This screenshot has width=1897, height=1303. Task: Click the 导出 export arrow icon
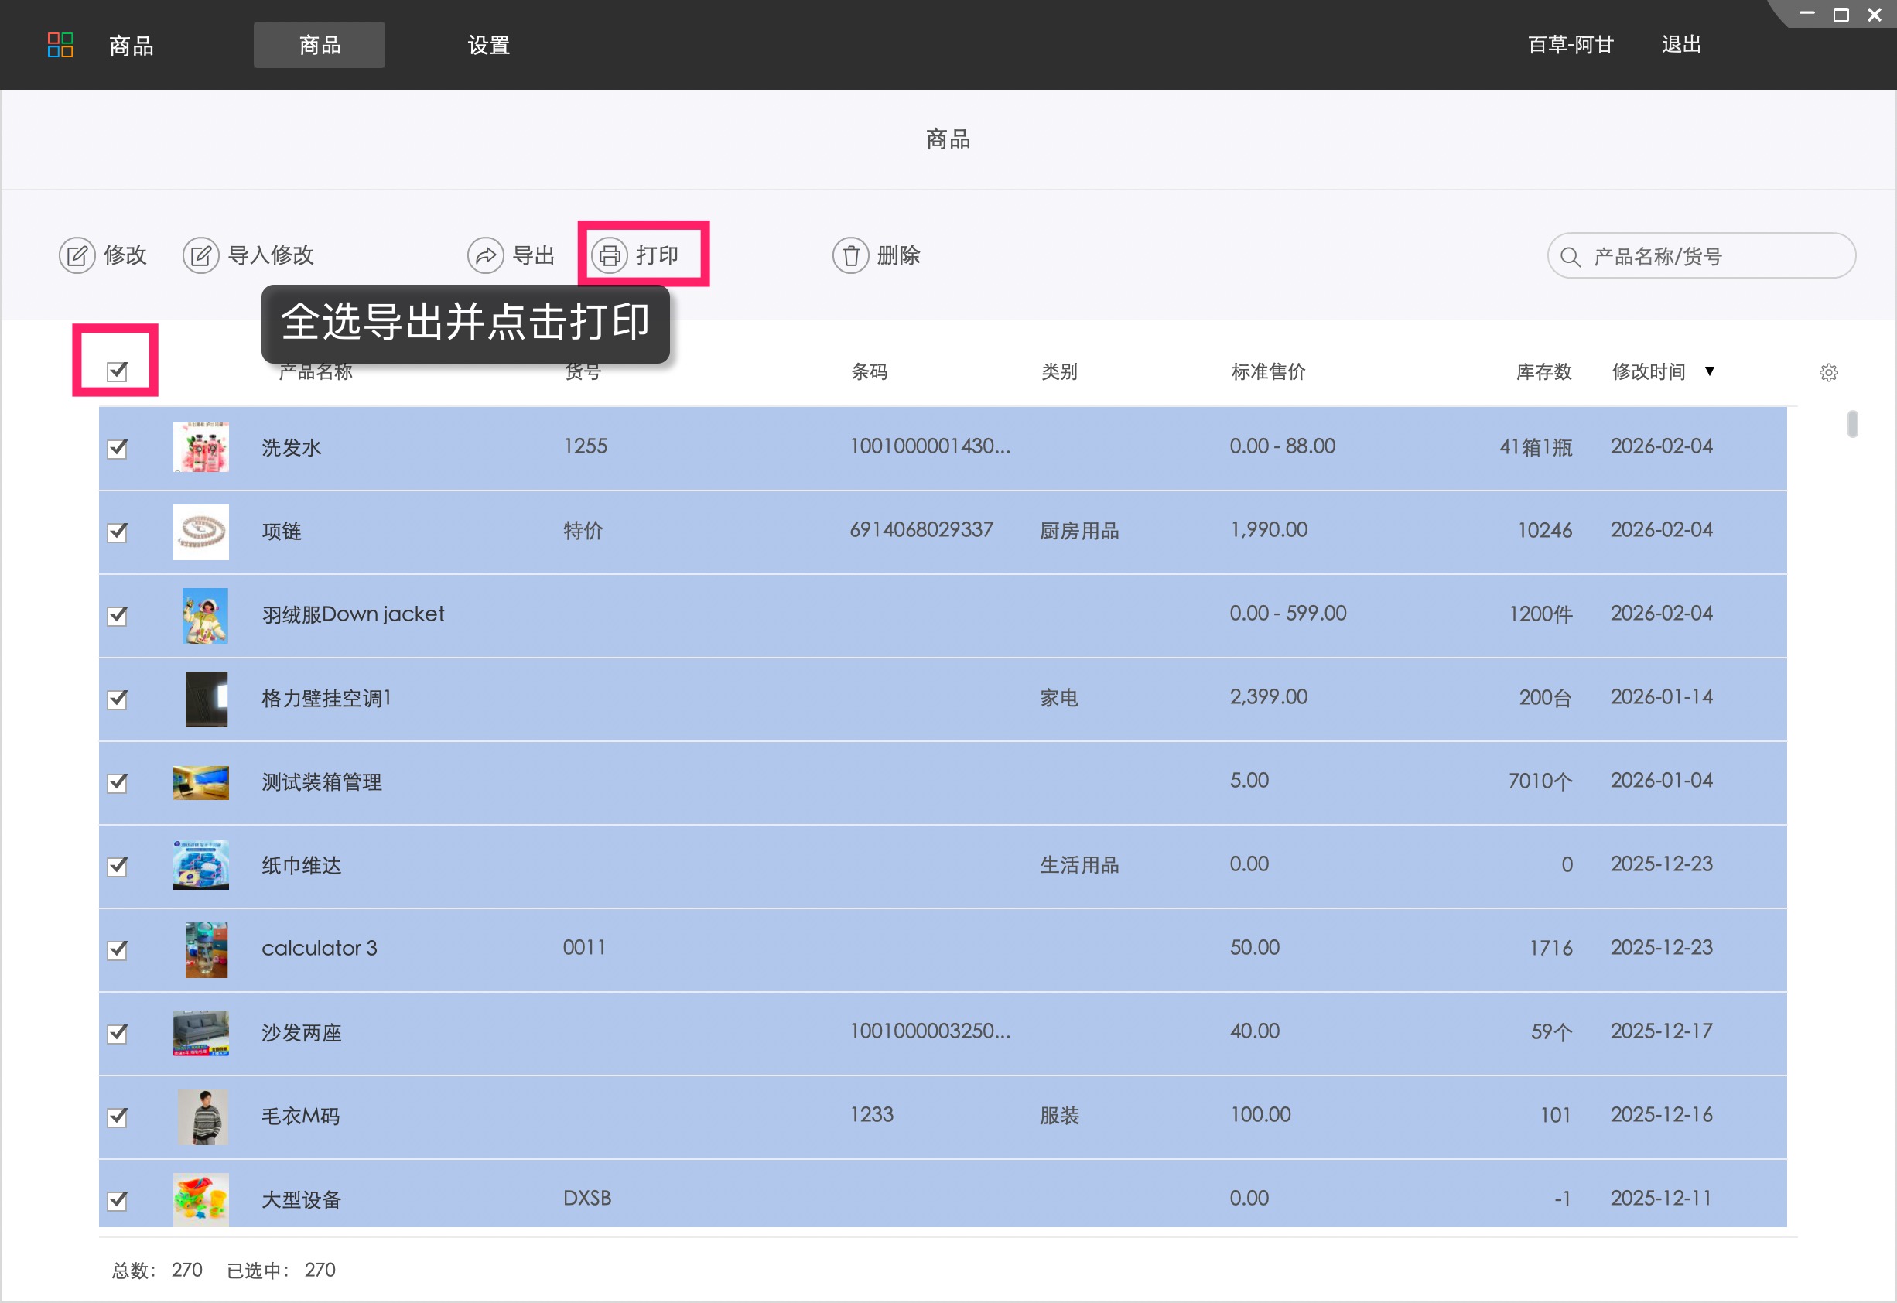(x=485, y=256)
